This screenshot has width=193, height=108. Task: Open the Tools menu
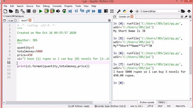tap(78, 6)
